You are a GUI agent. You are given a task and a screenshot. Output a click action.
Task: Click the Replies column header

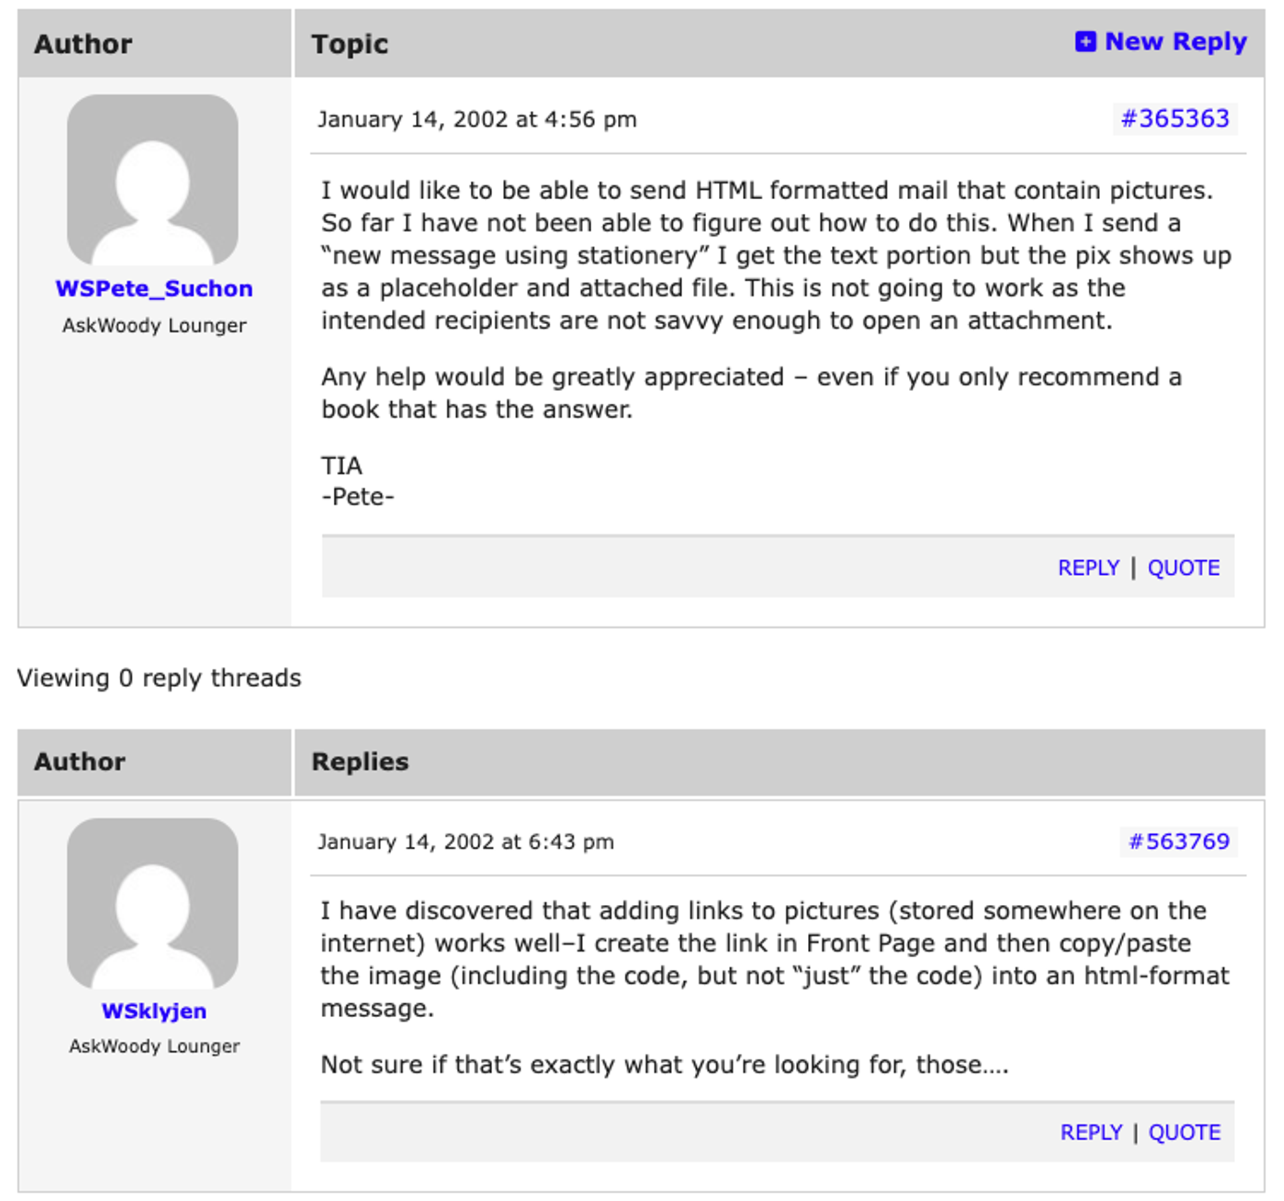(360, 762)
